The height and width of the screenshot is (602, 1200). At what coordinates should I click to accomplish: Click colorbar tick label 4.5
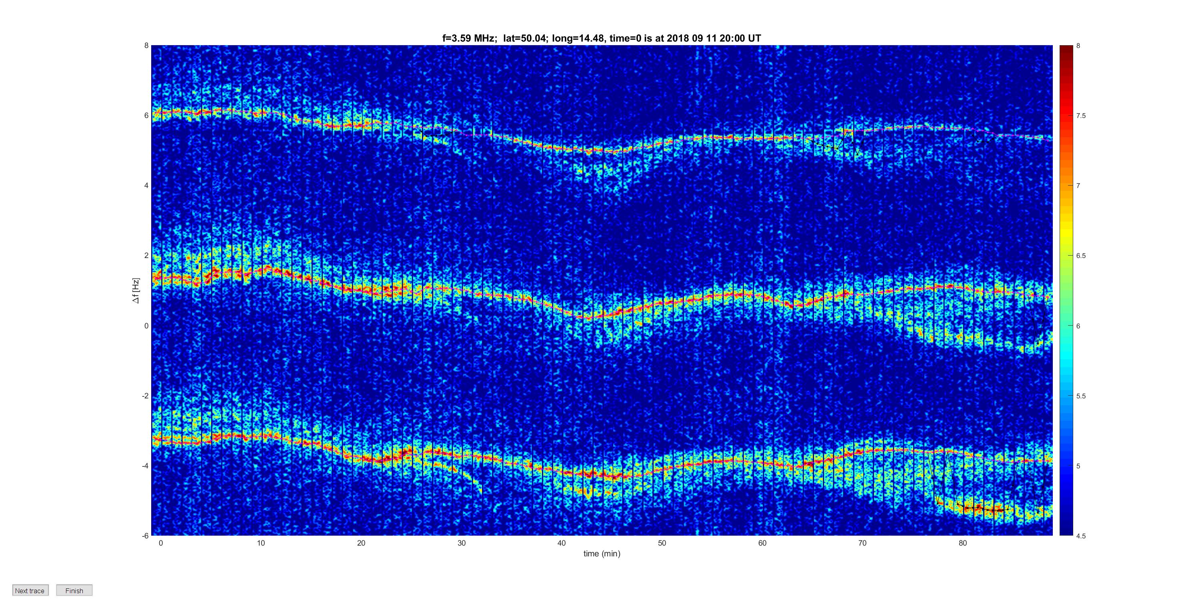(1081, 536)
